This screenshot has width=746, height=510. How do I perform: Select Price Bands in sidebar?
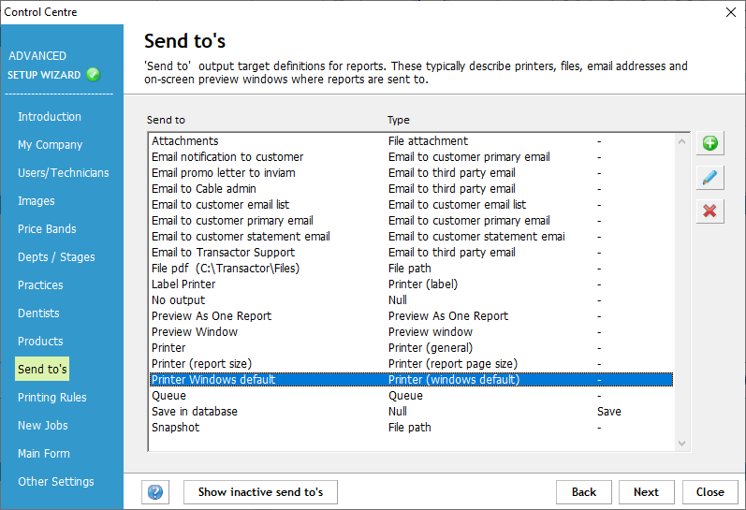[48, 229]
